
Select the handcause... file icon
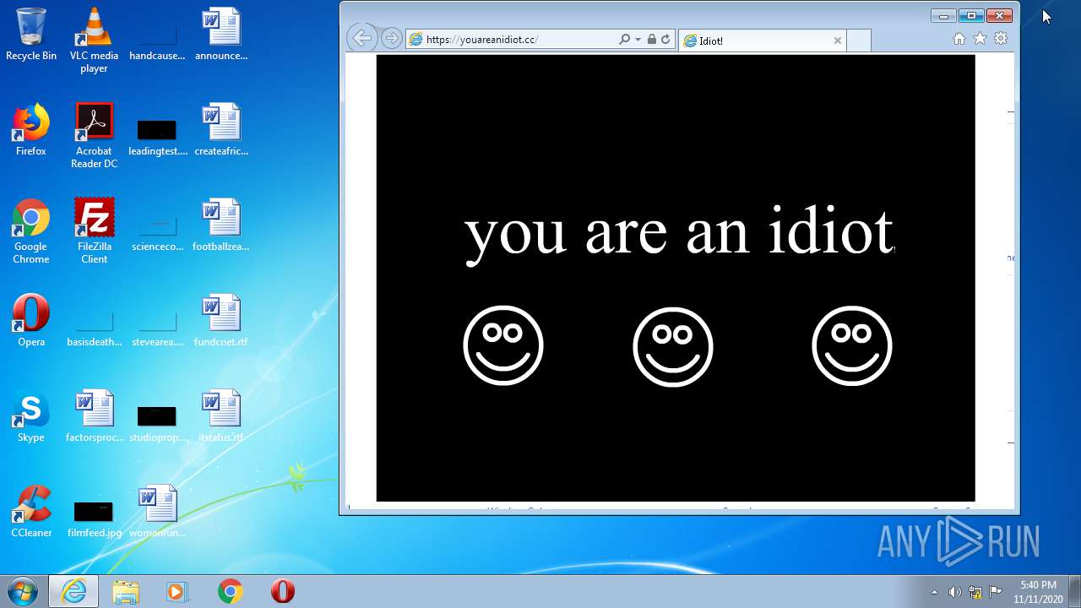pos(157,41)
